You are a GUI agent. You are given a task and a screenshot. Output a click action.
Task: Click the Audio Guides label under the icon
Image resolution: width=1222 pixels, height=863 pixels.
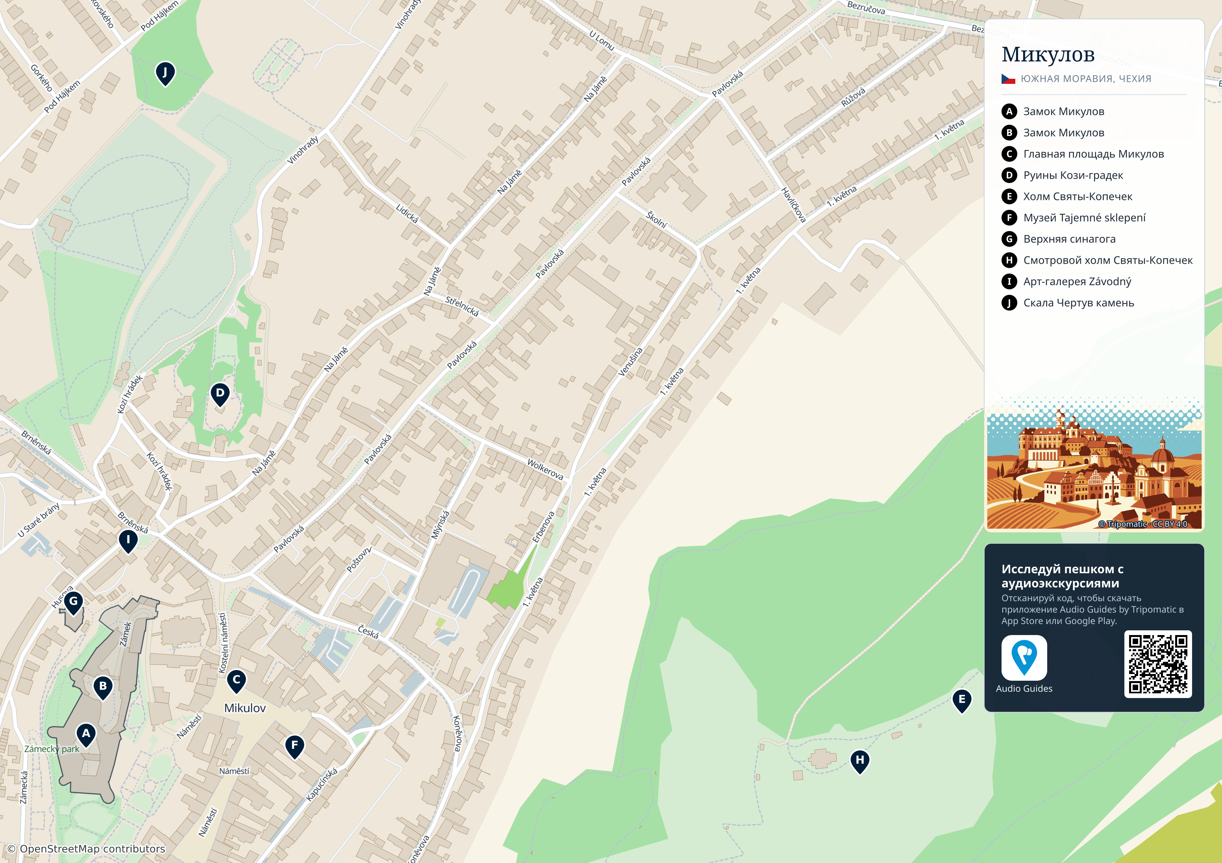click(x=1024, y=688)
